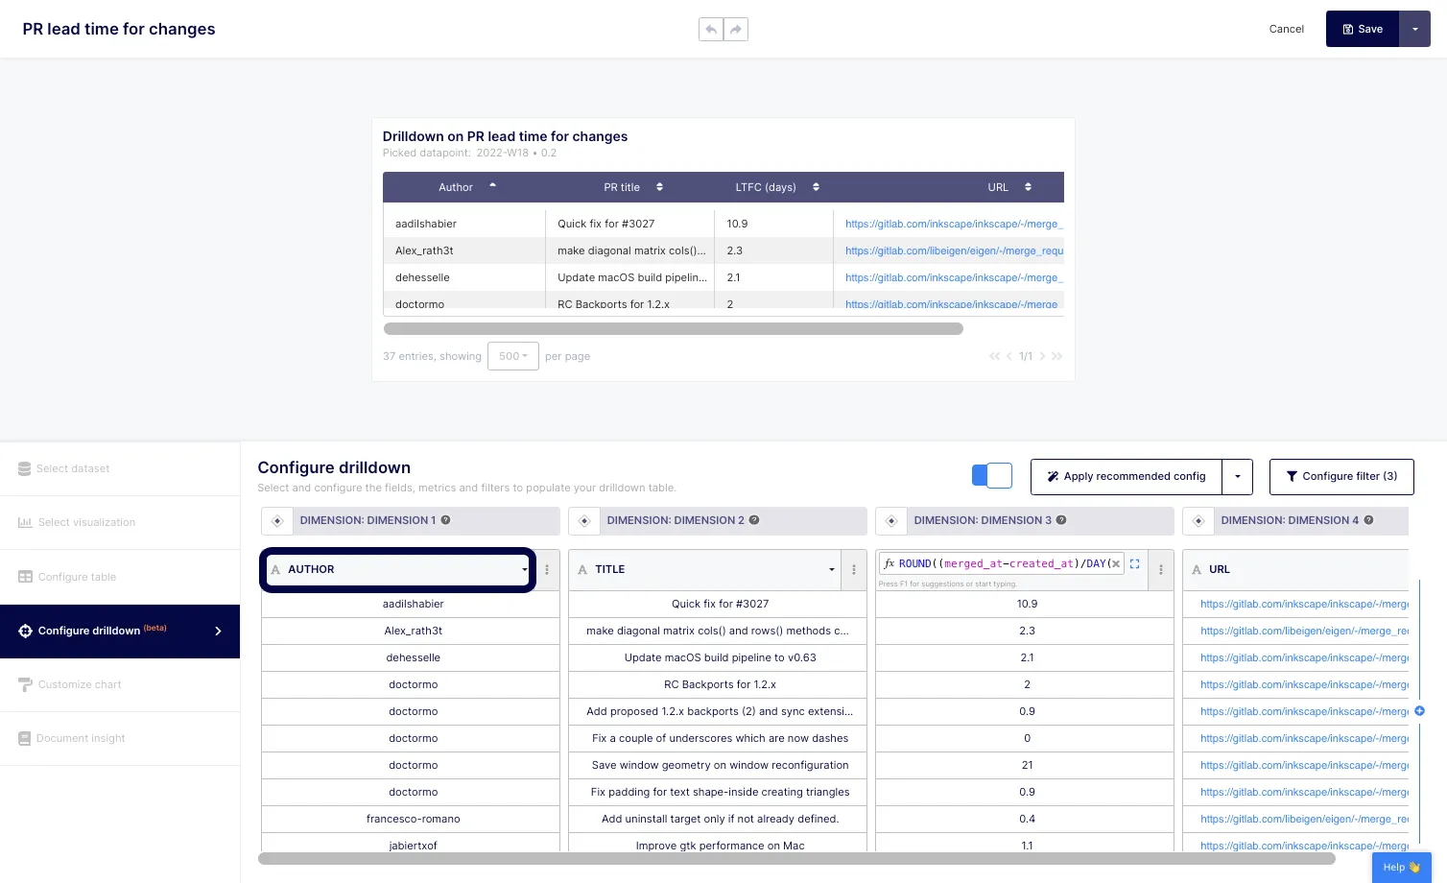Open the 500 entries per page dropdown
This screenshot has width=1447, height=883.
click(512, 356)
